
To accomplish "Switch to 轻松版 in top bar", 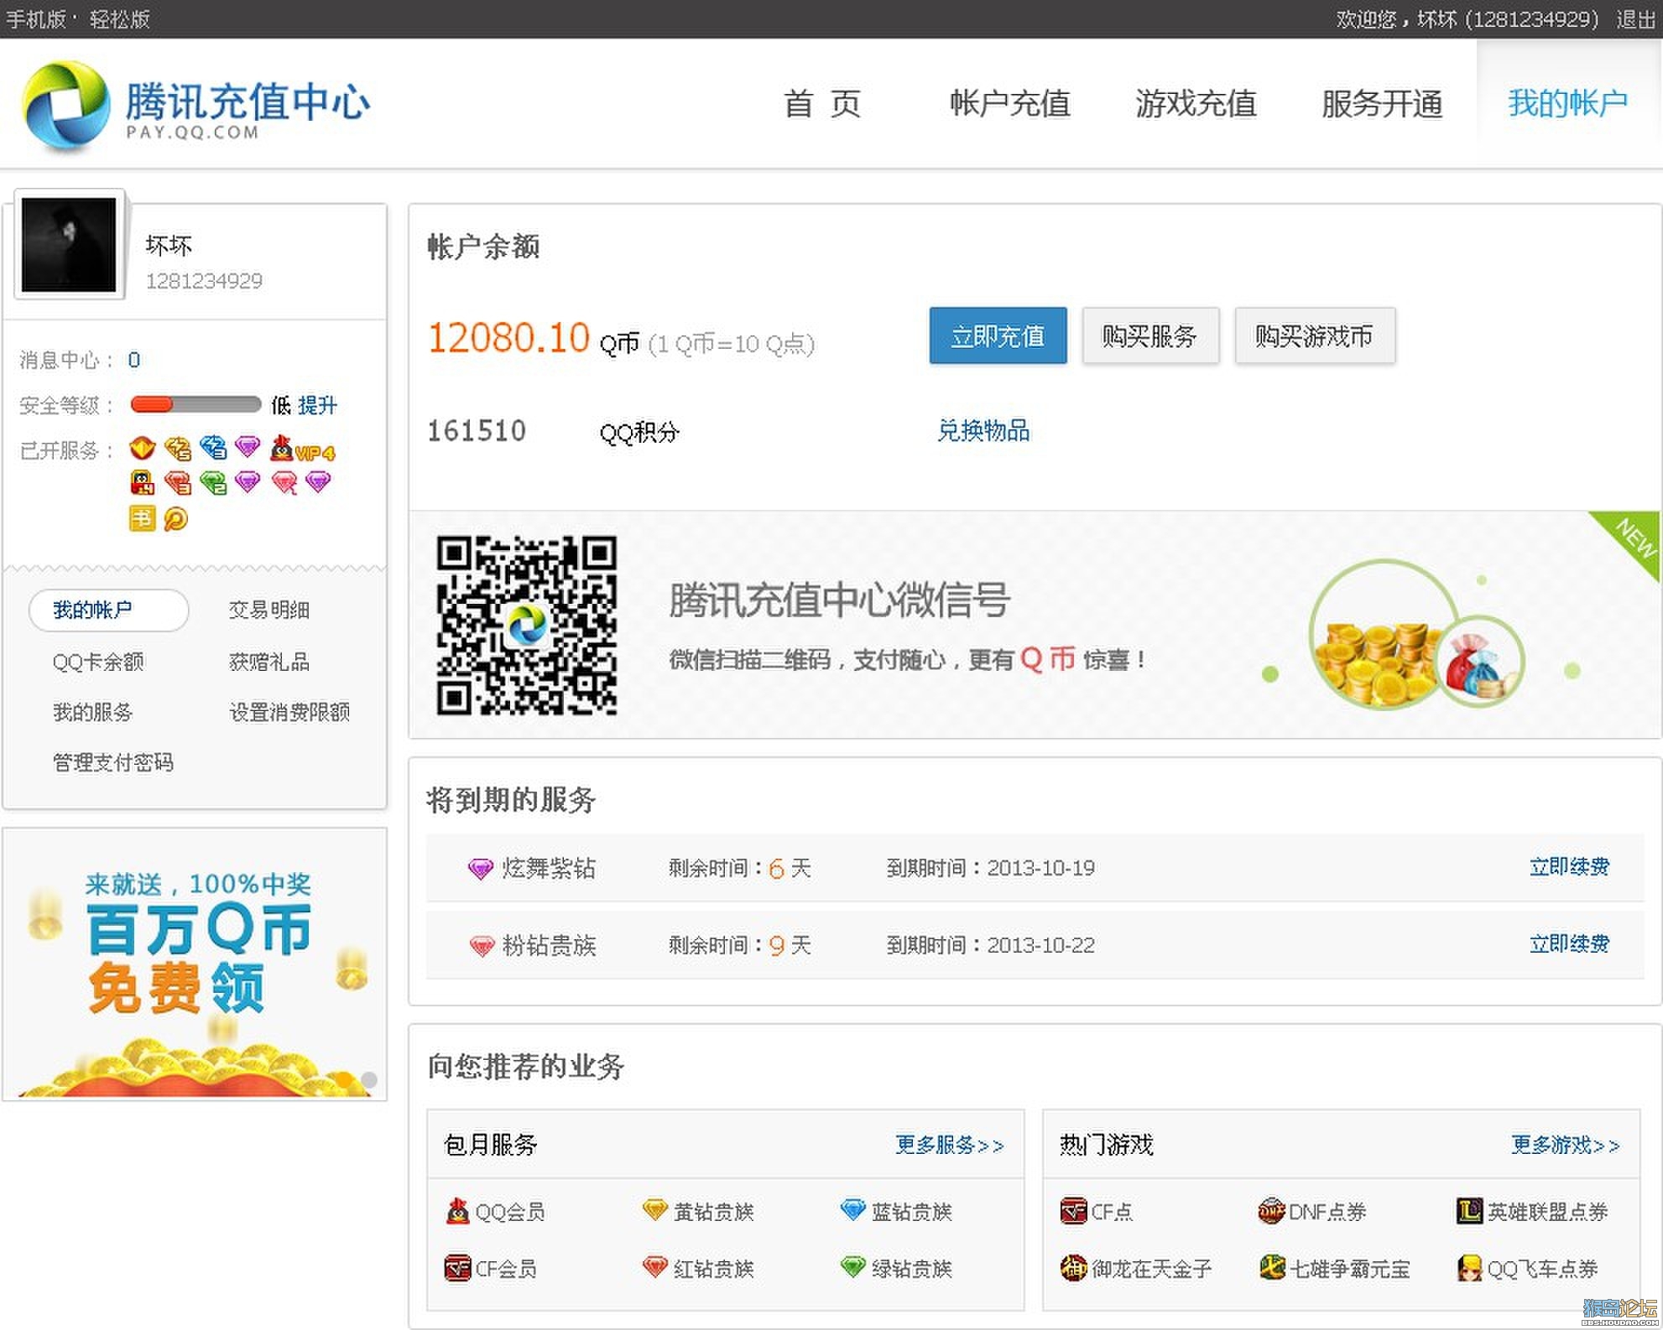I will pos(120,18).
